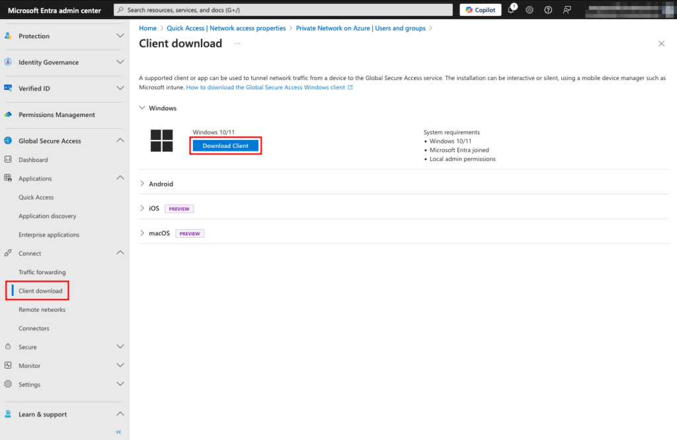This screenshot has height=440, width=677.
Task: Open Application discovery menu item
Action: click(x=47, y=215)
